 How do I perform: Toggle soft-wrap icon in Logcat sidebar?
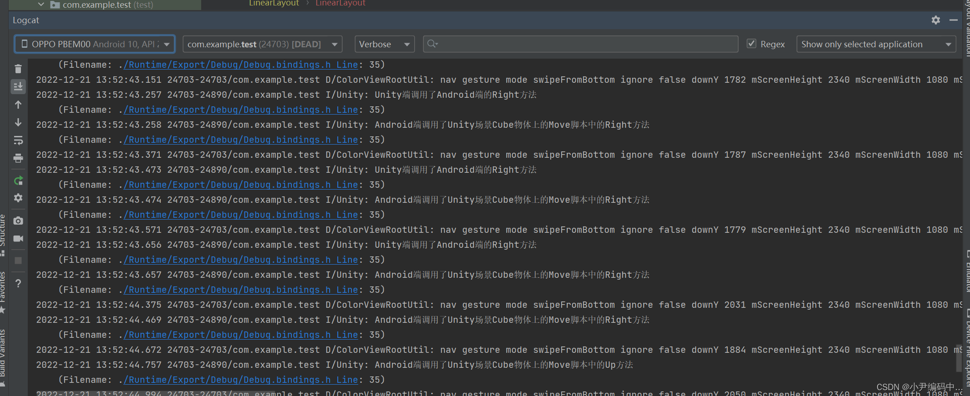(18, 140)
